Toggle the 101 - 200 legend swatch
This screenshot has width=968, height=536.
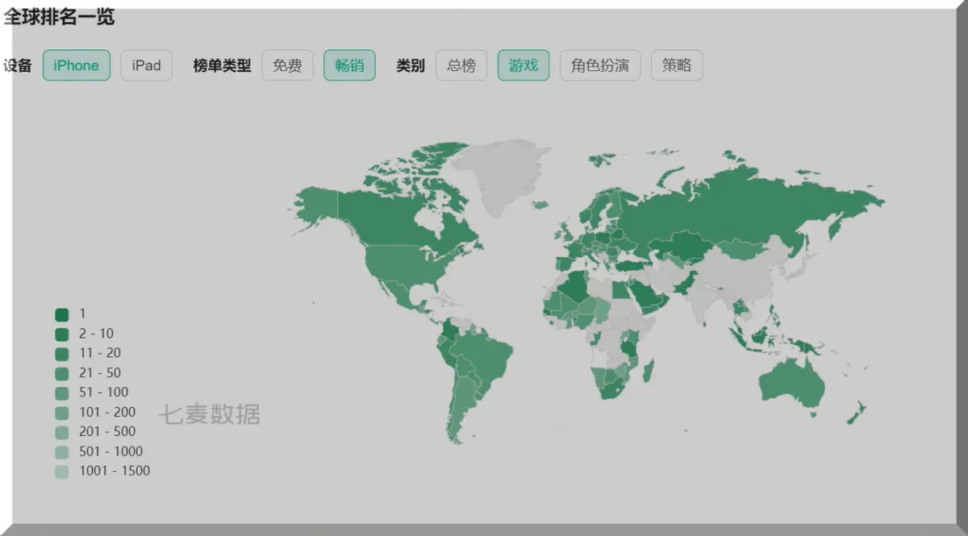pyautogui.click(x=62, y=413)
